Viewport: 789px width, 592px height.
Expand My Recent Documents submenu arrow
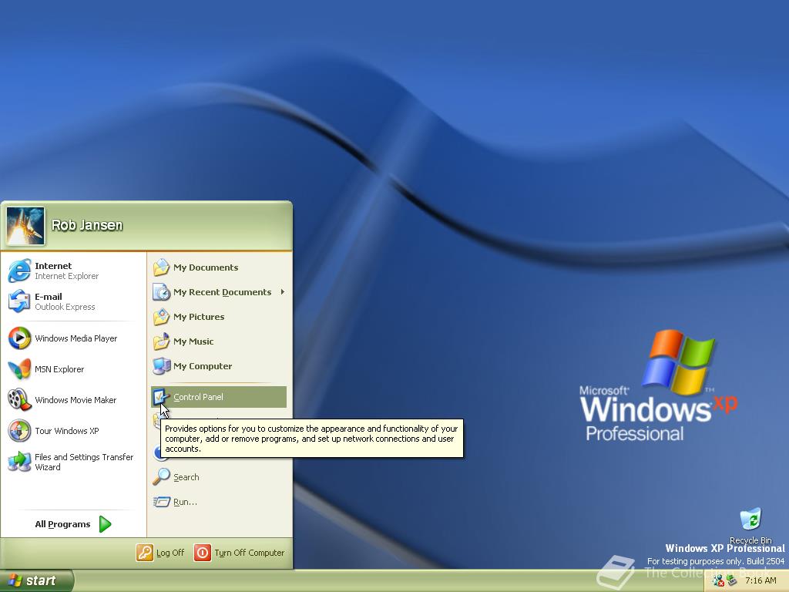click(x=283, y=292)
